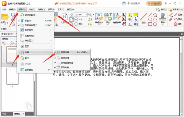Click the Zoom In (放大) plus icon

tap(76, 19)
